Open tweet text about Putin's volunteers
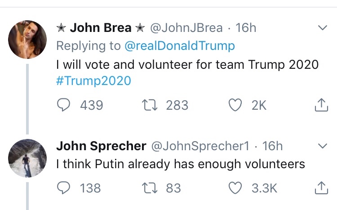The image size is (337, 210). [x=181, y=164]
